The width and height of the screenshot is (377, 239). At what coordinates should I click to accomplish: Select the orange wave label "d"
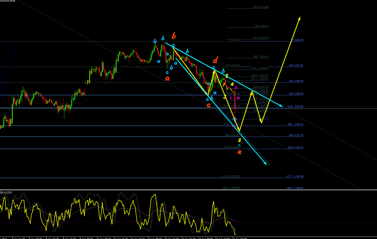pyautogui.click(x=215, y=60)
